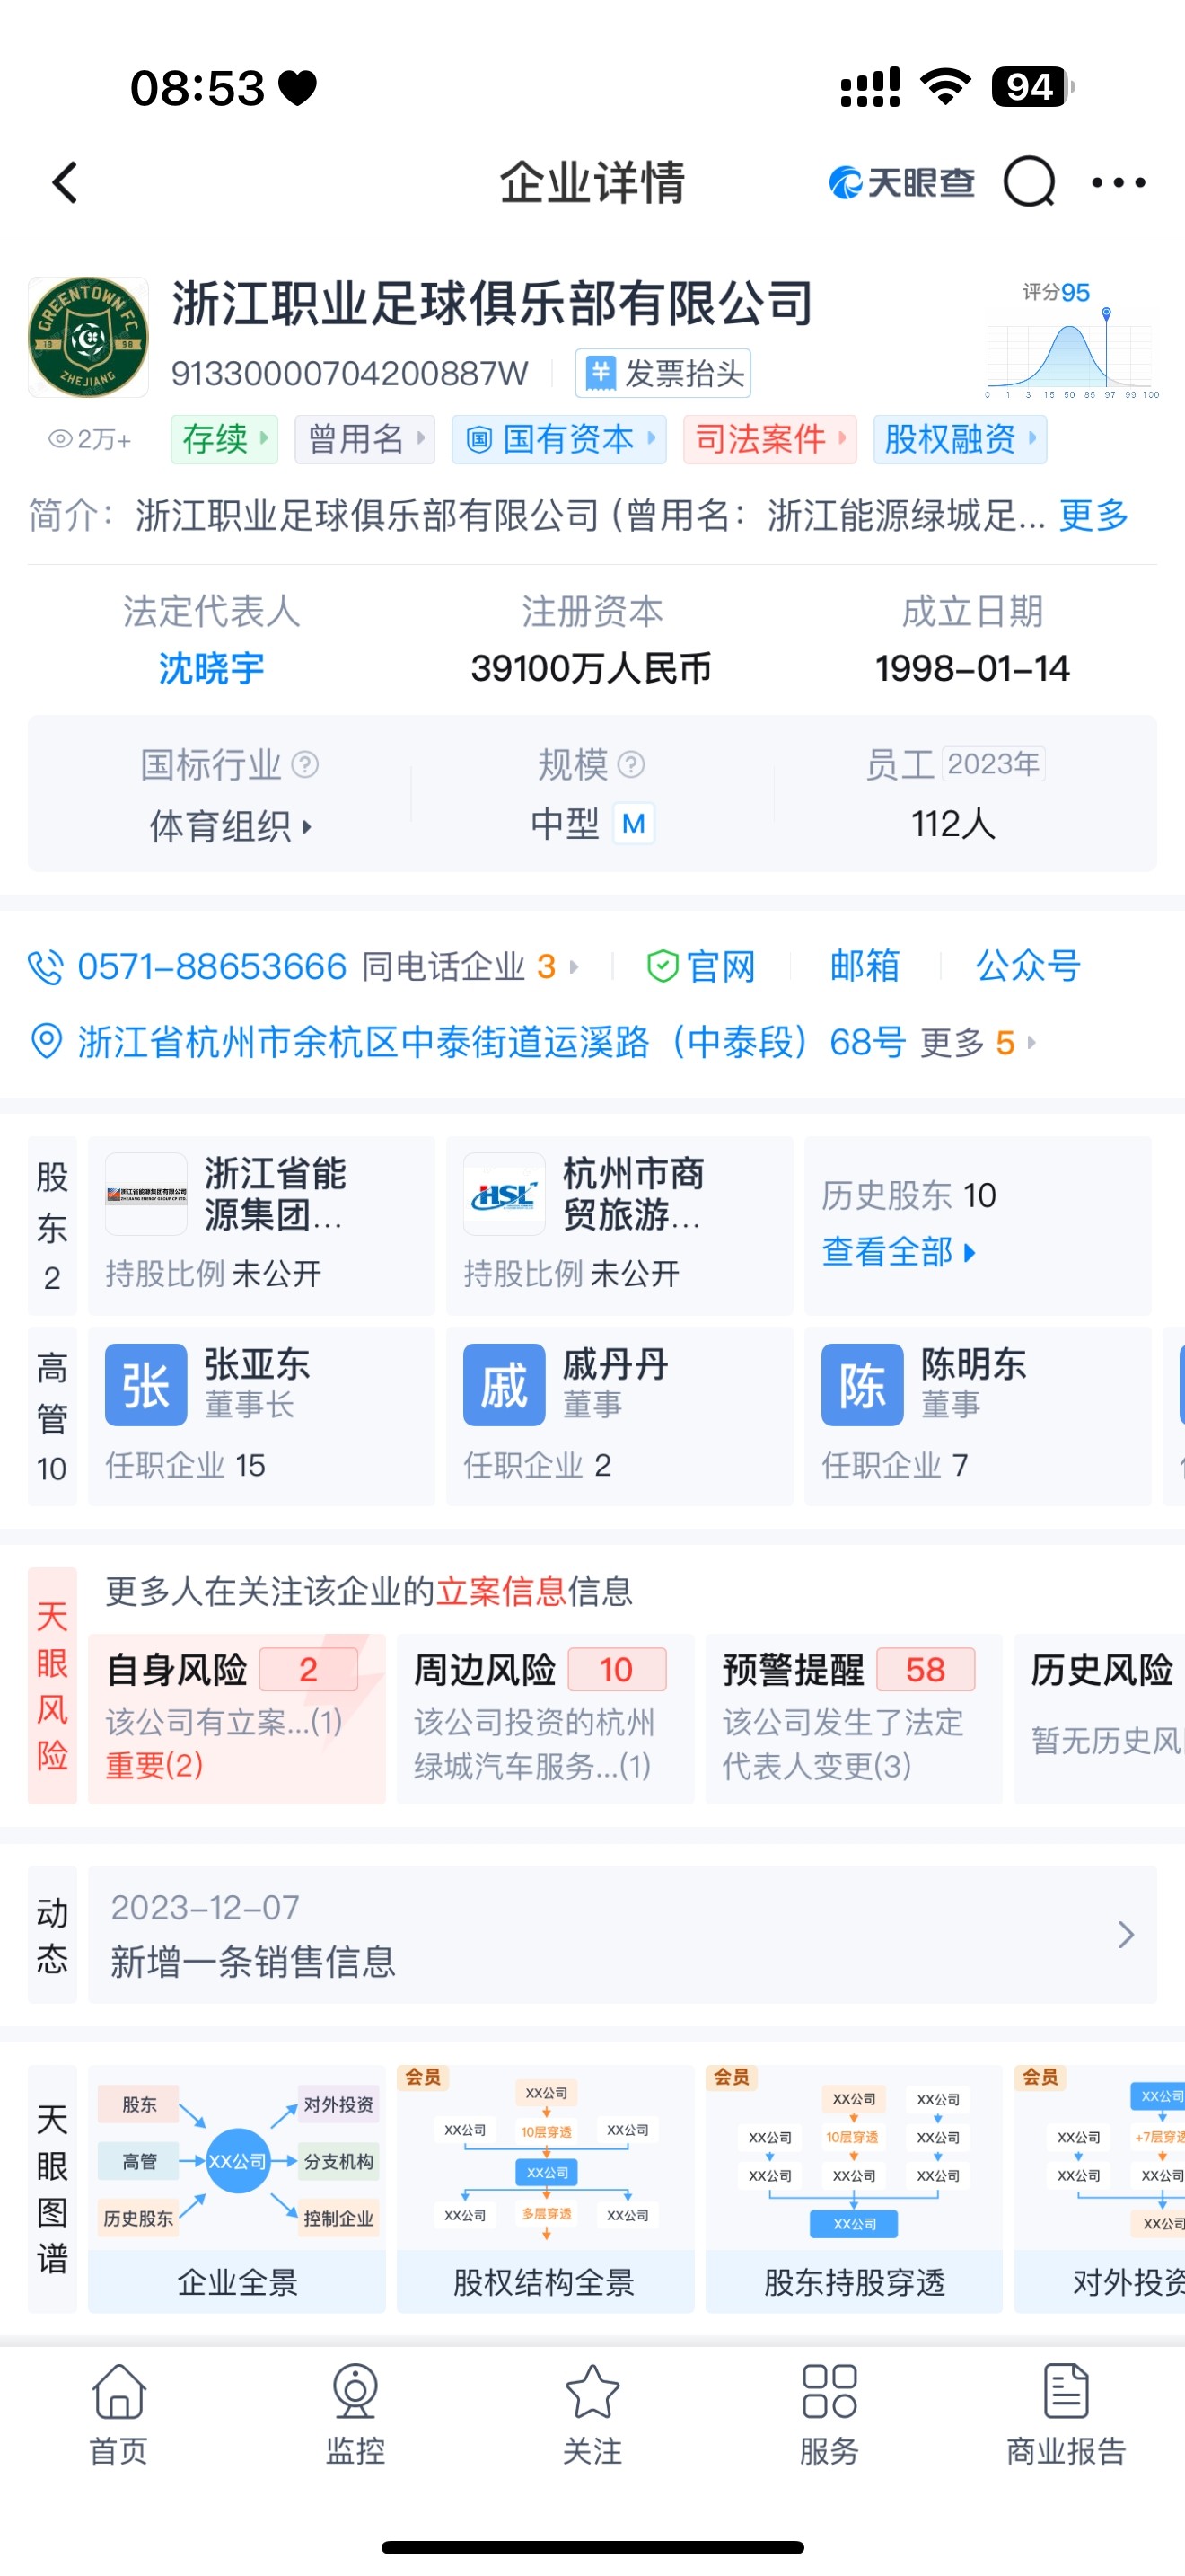Open the three-dot more menu

click(x=1118, y=183)
